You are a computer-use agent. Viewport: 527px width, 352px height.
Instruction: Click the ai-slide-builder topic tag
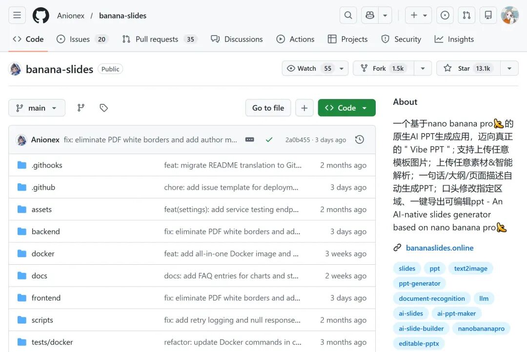(421, 329)
